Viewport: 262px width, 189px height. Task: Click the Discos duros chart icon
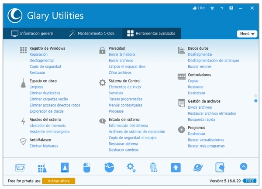click(x=181, y=50)
